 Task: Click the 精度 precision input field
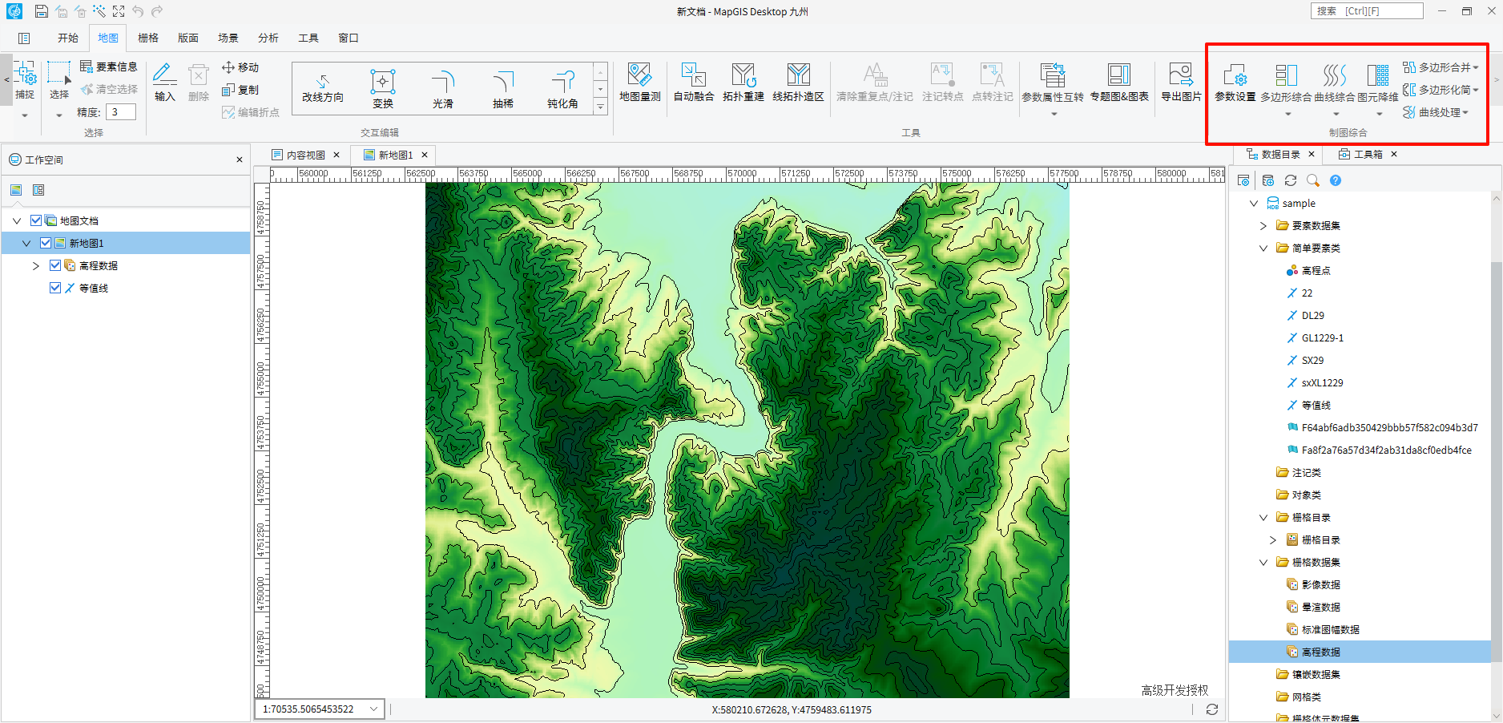121,112
